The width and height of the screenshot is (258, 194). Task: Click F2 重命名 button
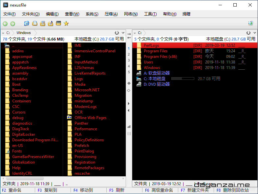pos(11,190)
